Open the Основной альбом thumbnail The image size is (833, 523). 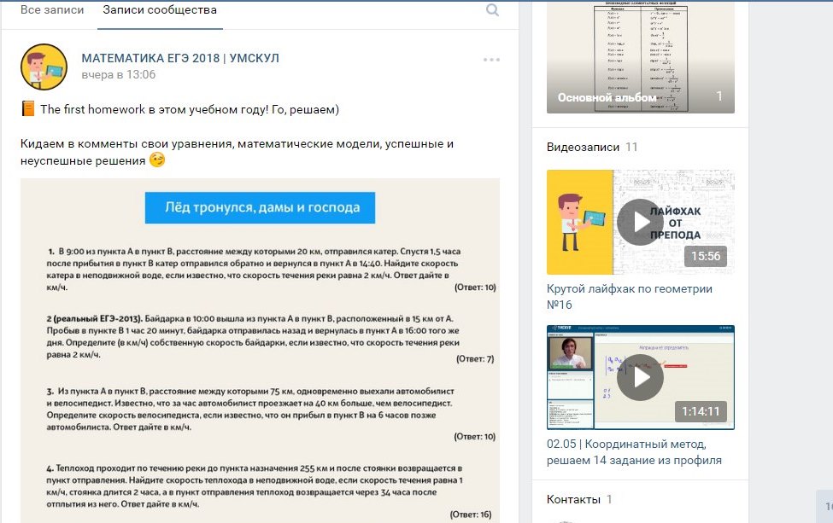click(640, 56)
